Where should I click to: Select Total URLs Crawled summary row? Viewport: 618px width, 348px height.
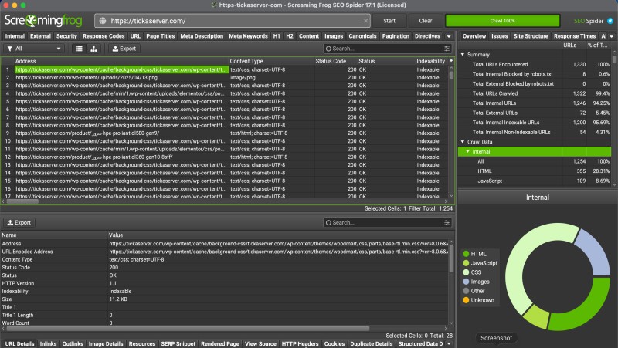[535, 93]
